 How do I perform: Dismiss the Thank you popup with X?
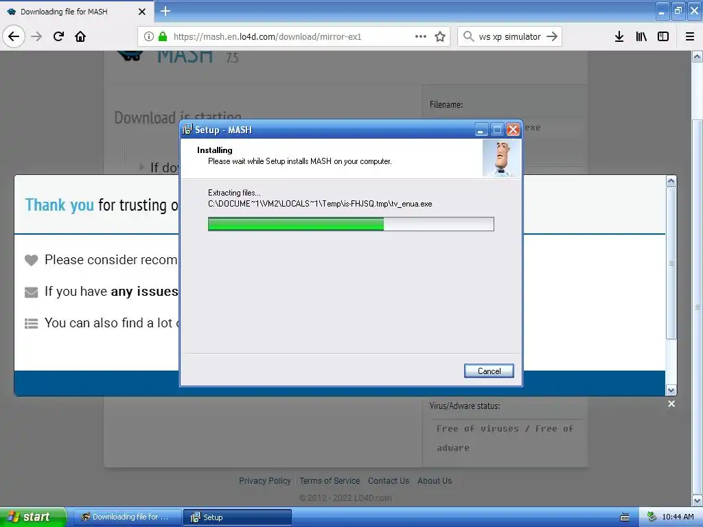click(x=671, y=404)
